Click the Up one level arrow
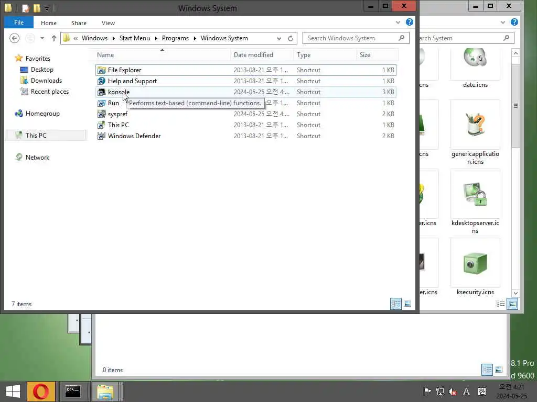 point(54,38)
